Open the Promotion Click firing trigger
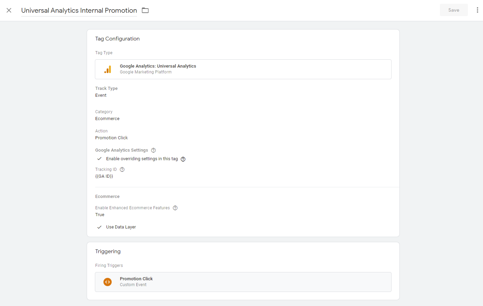The image size is (483, 306). click(x=243, y=282)
